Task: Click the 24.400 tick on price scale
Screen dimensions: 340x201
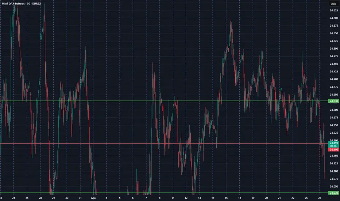Action: click(333, 79)
